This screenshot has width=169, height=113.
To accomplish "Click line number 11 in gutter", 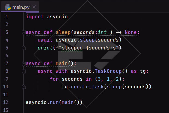I will point(6,95).
